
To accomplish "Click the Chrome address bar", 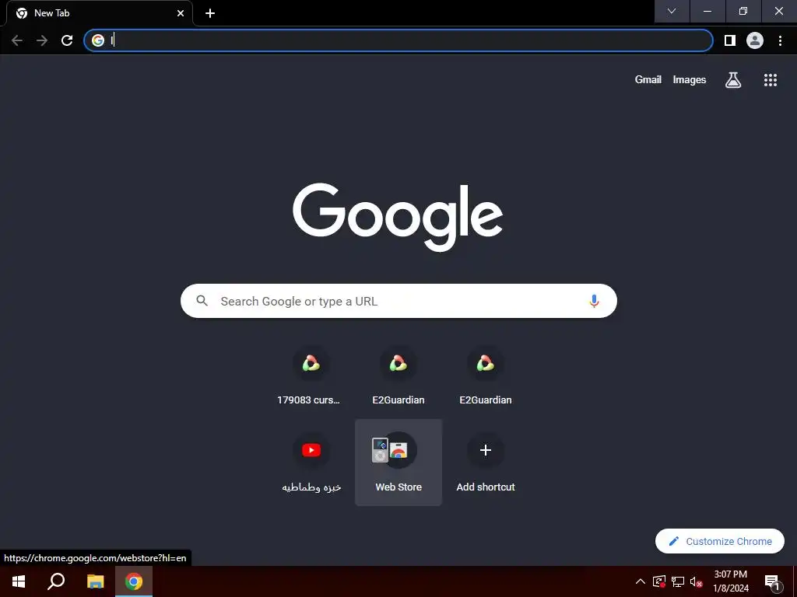I will pos(398,40).
